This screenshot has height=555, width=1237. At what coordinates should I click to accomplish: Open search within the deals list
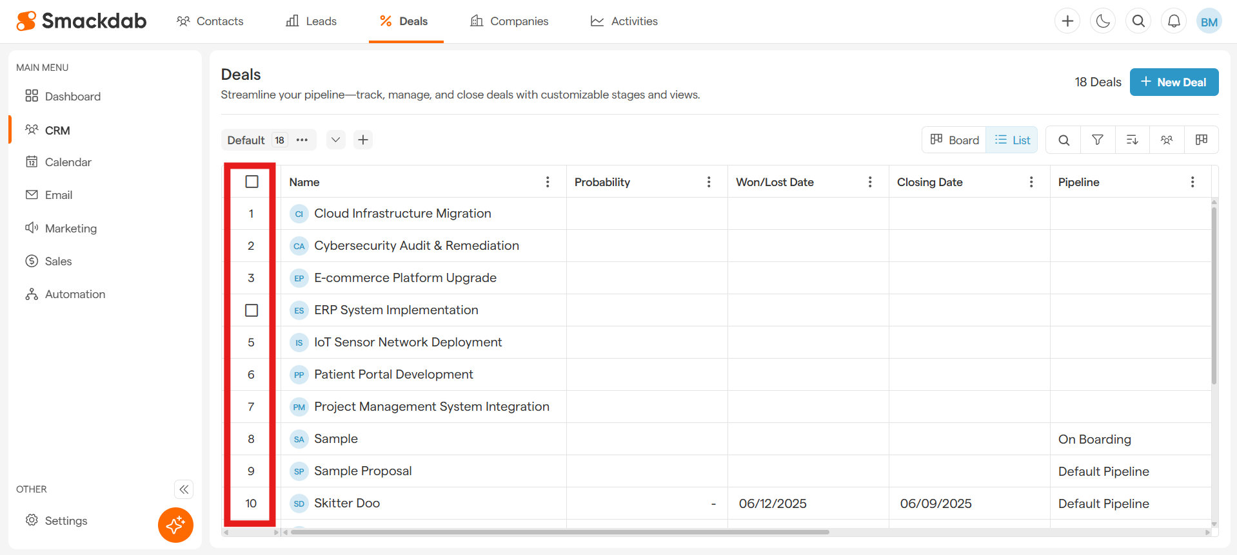point(1064,140)
